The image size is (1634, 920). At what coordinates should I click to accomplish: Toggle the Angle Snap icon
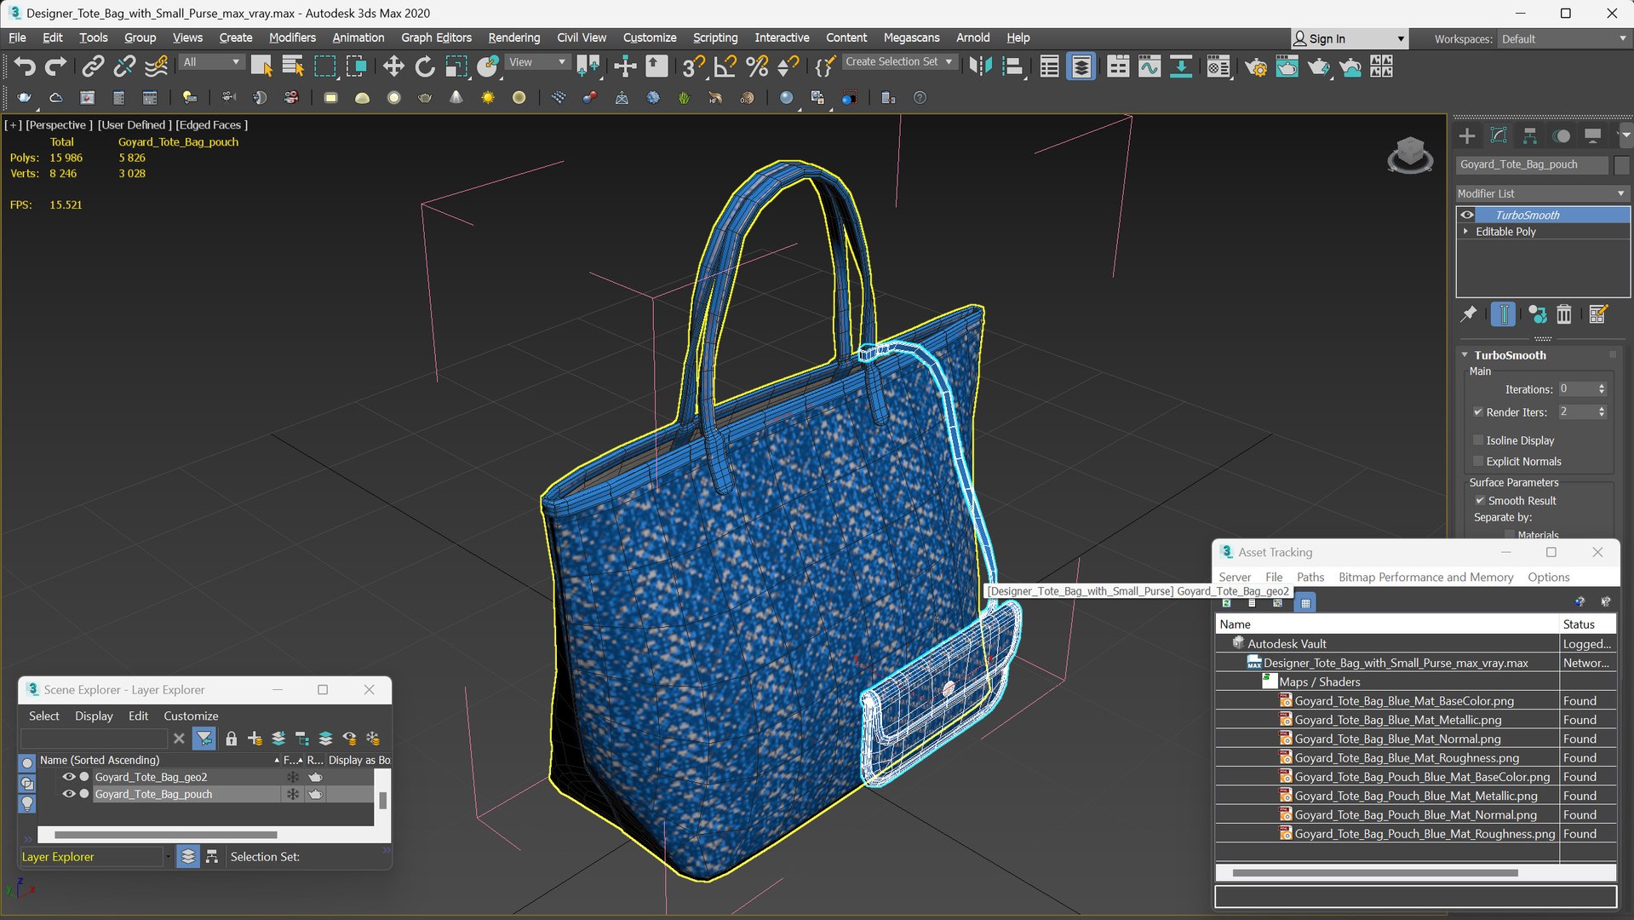click(x=725, y=66)
